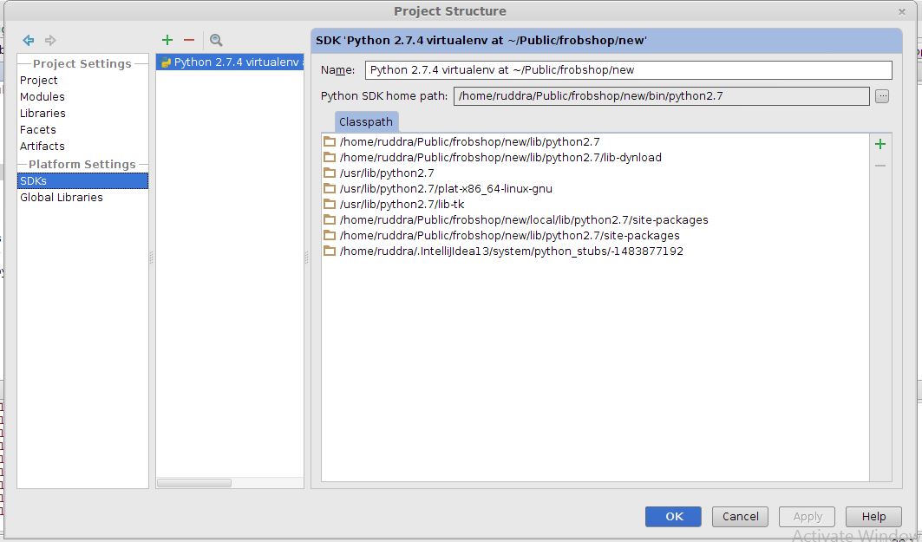Screen dimensions: 922x542
Task: Add a classpath entry with green plus
Action: pos(880,144)
